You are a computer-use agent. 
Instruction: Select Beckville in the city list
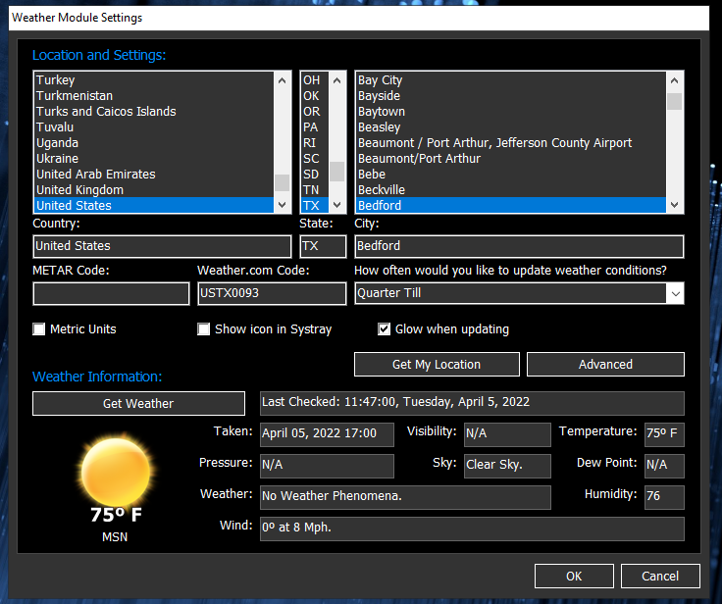[382, 190]
